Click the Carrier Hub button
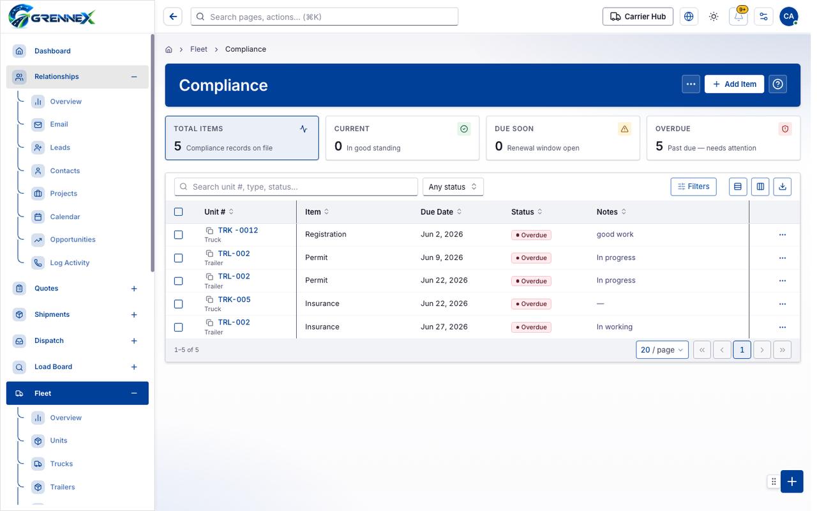817x511 pixels. pyautogui.click(x=638, y=17)
